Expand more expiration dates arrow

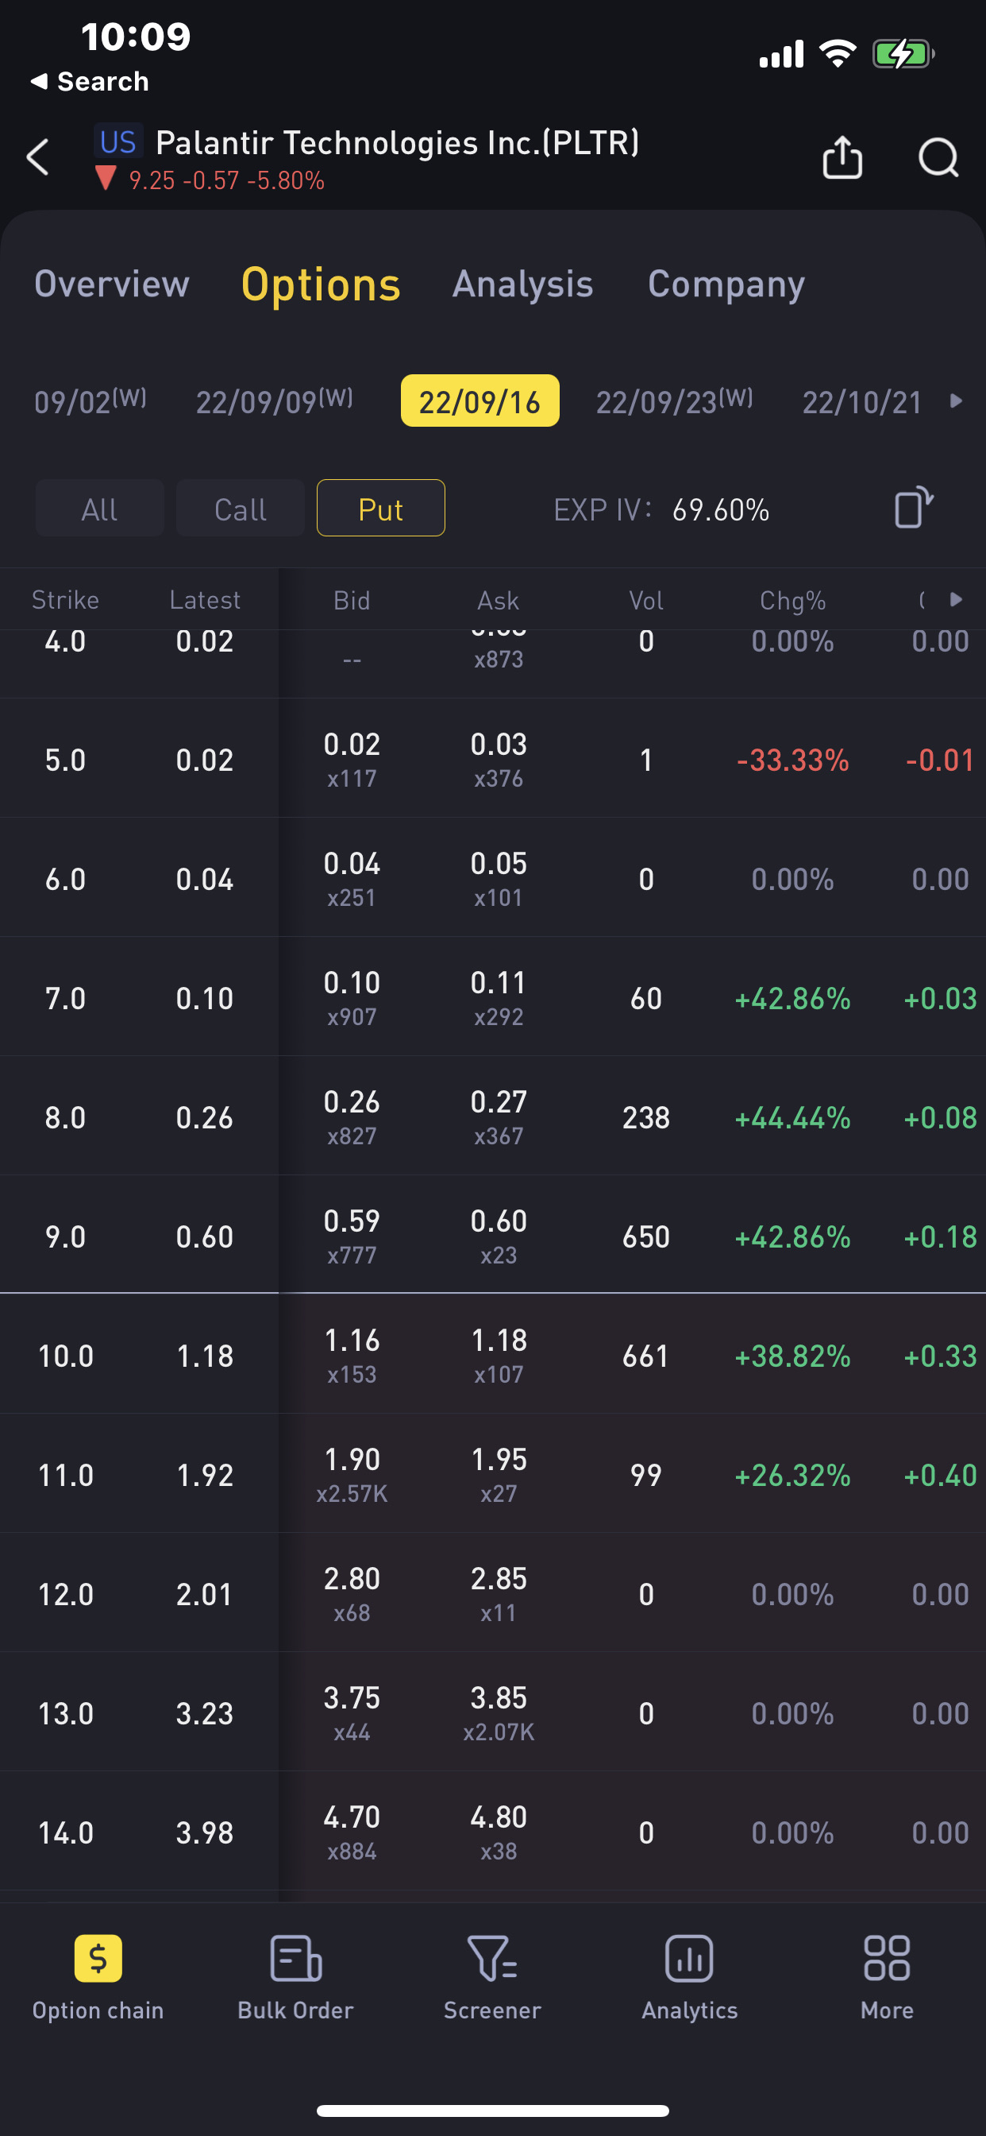click(956, 401)
